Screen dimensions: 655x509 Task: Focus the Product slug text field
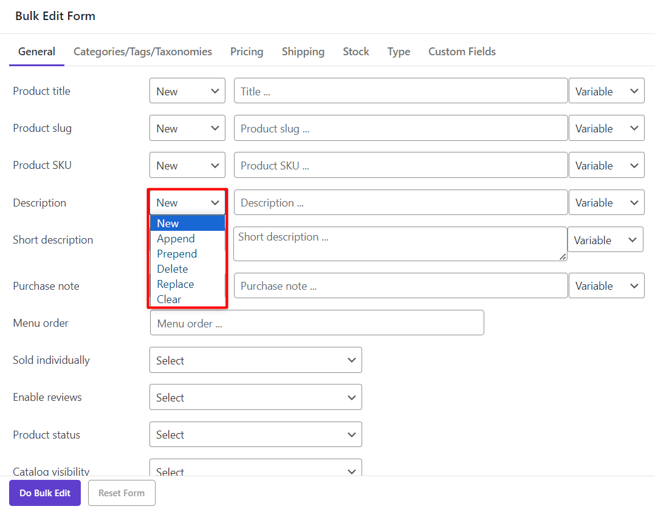[400, 129]
